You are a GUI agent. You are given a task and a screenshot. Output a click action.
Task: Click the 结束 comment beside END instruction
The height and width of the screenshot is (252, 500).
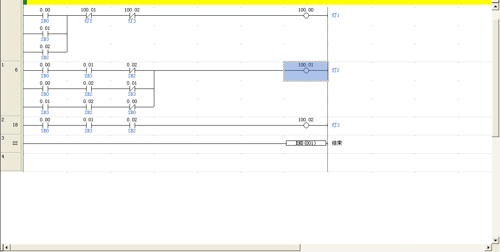(x=337, y=143)
